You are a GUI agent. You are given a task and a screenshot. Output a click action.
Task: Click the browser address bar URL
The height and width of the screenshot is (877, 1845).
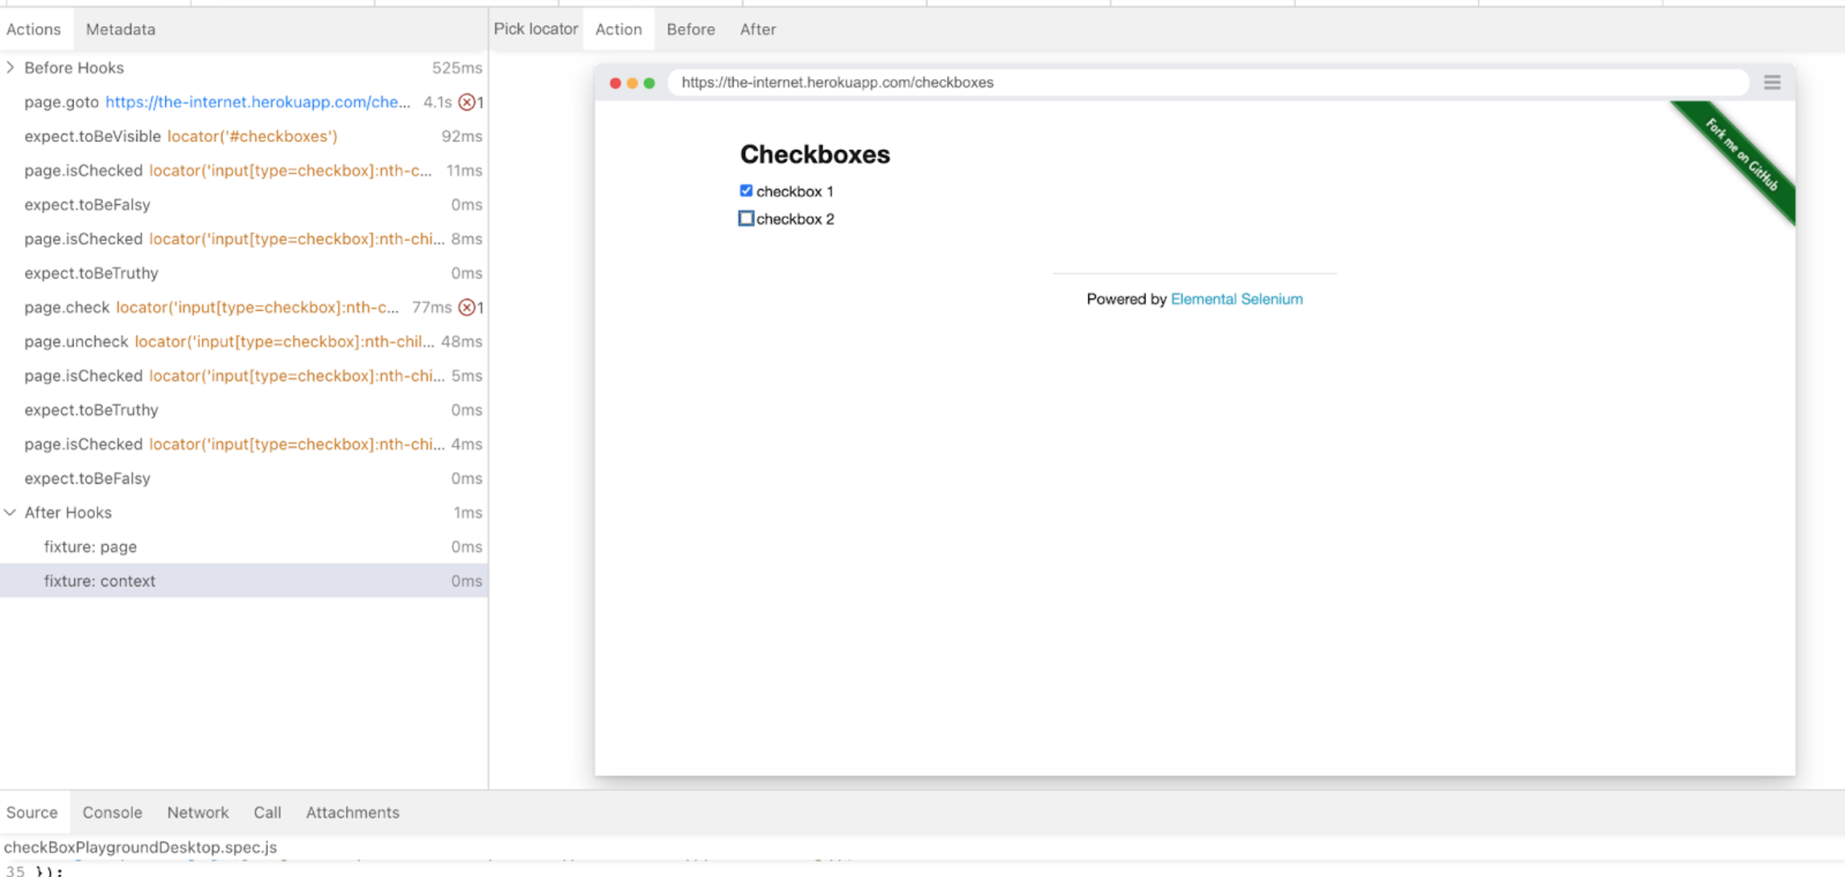pos(837,83)
